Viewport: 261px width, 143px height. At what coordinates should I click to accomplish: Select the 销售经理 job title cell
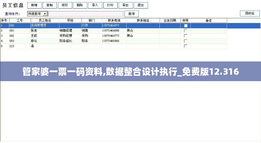[x=70, y=31]
